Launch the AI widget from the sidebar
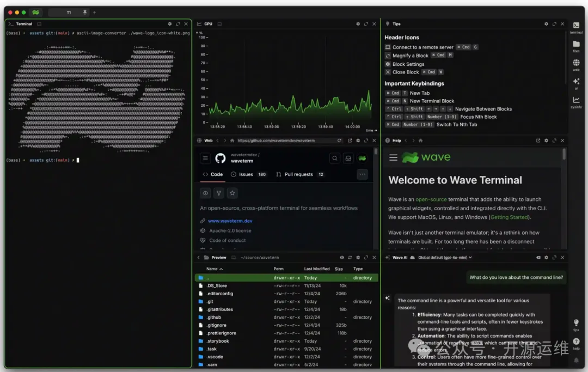Screen dimensions: 588x372 tap(576, 82)
